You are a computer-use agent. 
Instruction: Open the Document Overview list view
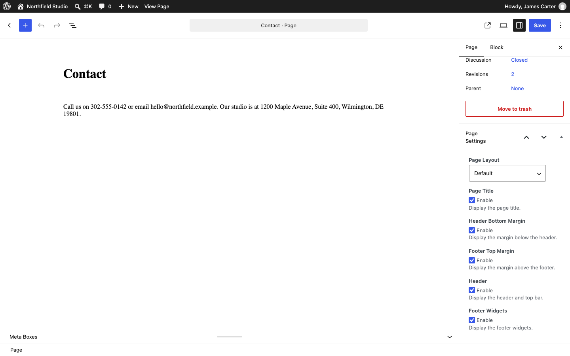click(x=73, y=25)
